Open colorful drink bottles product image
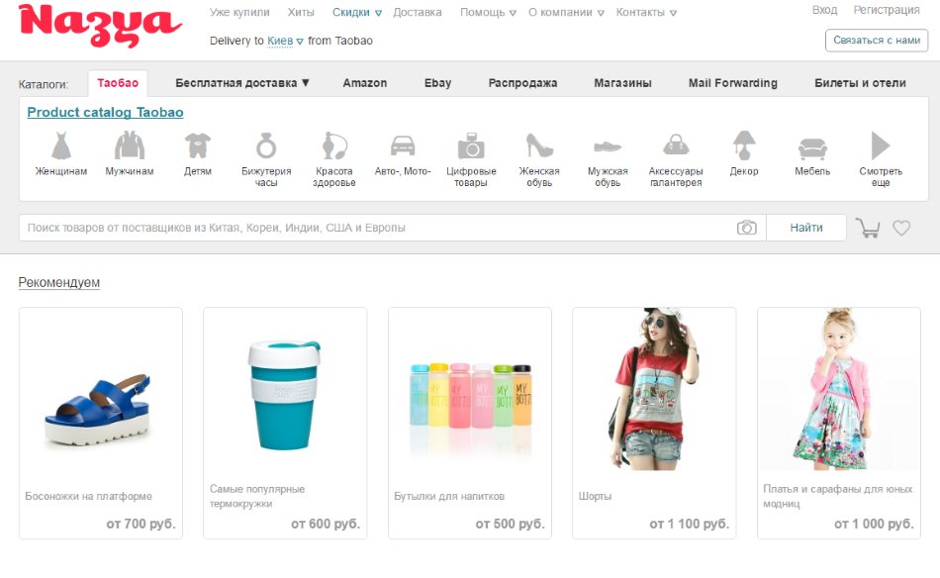The width and height of the screenshot is (940, 578). (470, 396)
